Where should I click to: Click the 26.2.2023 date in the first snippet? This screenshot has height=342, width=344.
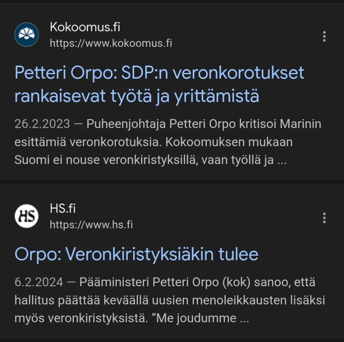42,124
